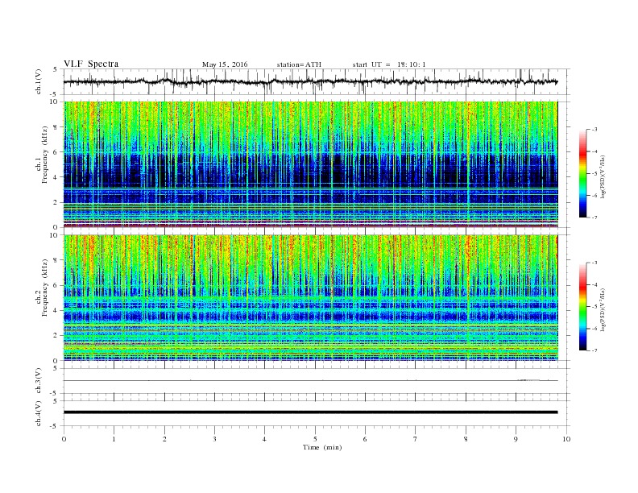Click the thick ch.4 voltage trace
The height and width of the screenshot is (493, 638).
(311, 412)
